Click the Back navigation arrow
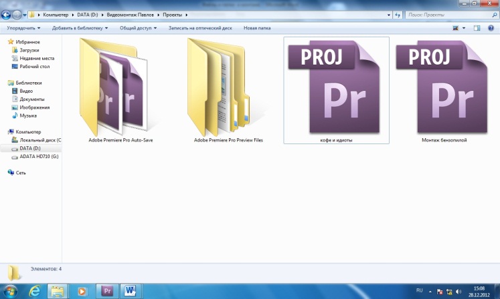 pyautogui.click(x=6, y=15)
